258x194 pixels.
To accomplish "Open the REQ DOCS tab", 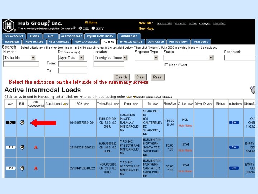I will (201, 42).
